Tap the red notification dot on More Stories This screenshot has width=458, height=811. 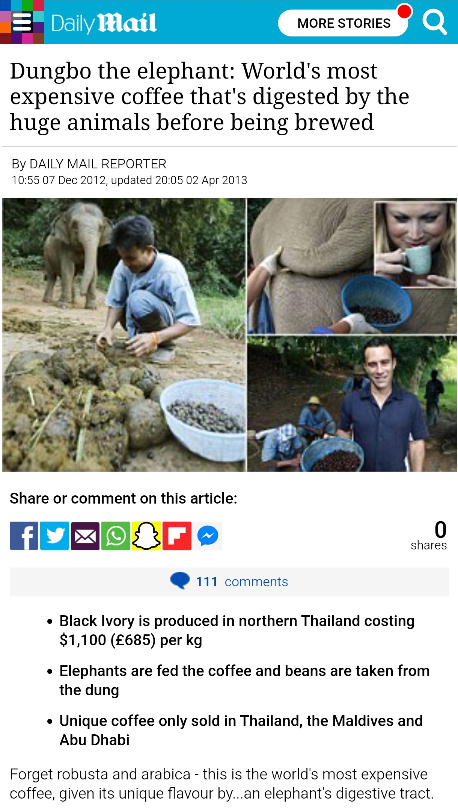click(404, 11)
